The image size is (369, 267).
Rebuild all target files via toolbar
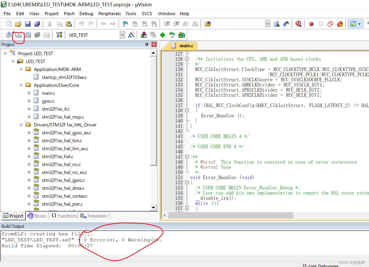[x=28, y=35]
